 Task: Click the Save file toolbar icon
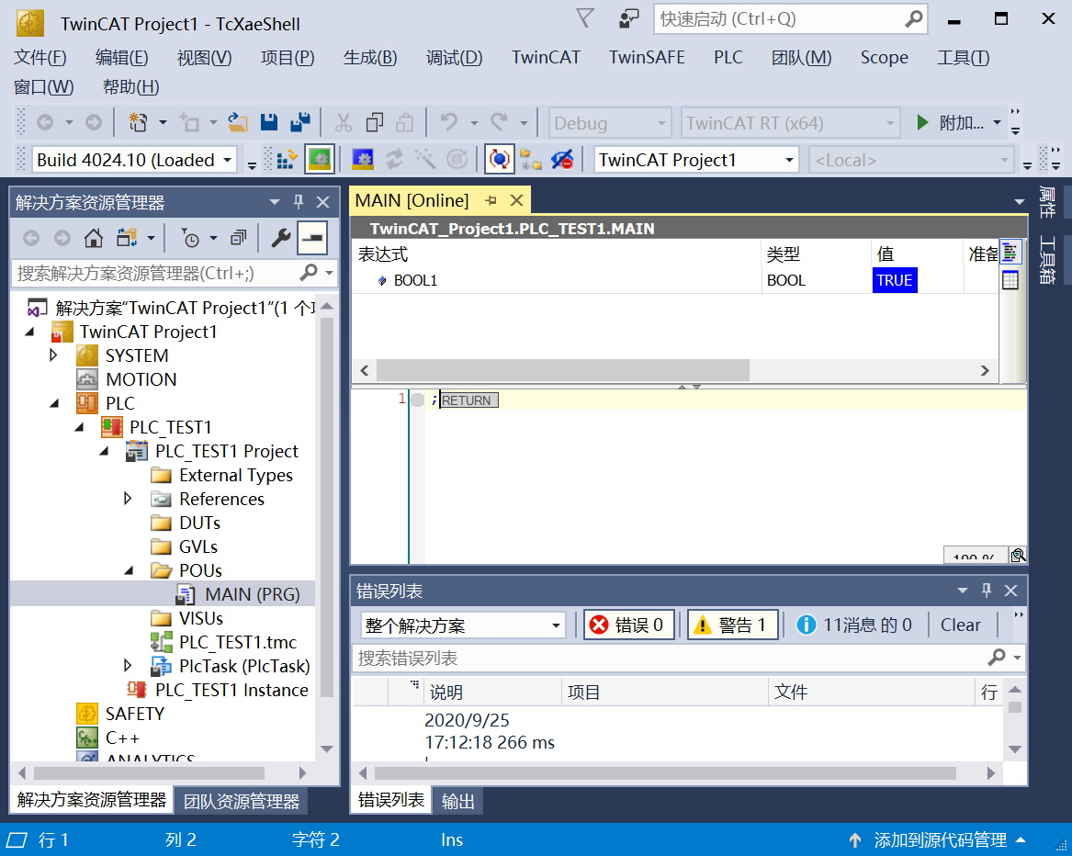[268, 123]
